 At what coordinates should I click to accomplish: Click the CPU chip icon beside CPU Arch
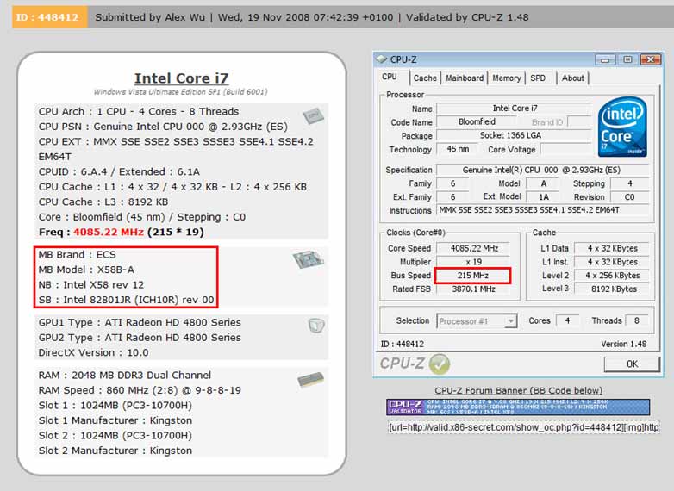[313, 115]
